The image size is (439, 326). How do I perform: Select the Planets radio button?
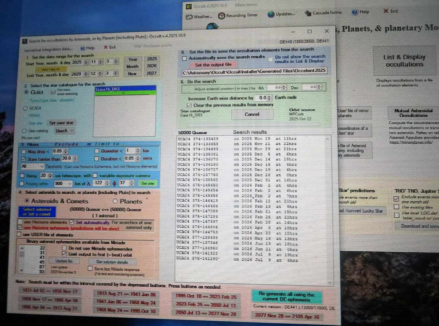tap(115, 201)
